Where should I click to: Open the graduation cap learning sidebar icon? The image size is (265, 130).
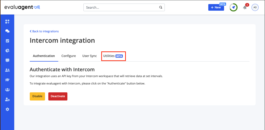pos(7,80)
